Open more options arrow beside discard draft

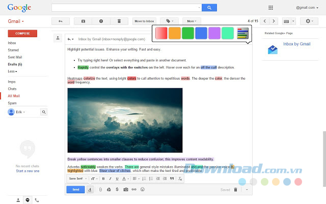coord(247,190)
